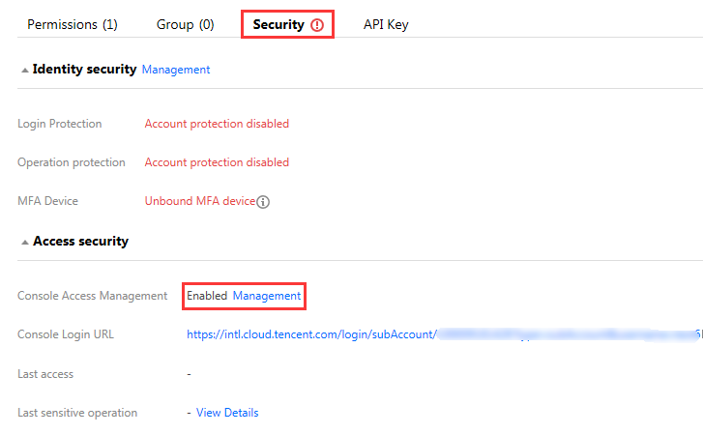Click the Console Access Management label

[x=93, y=296]
